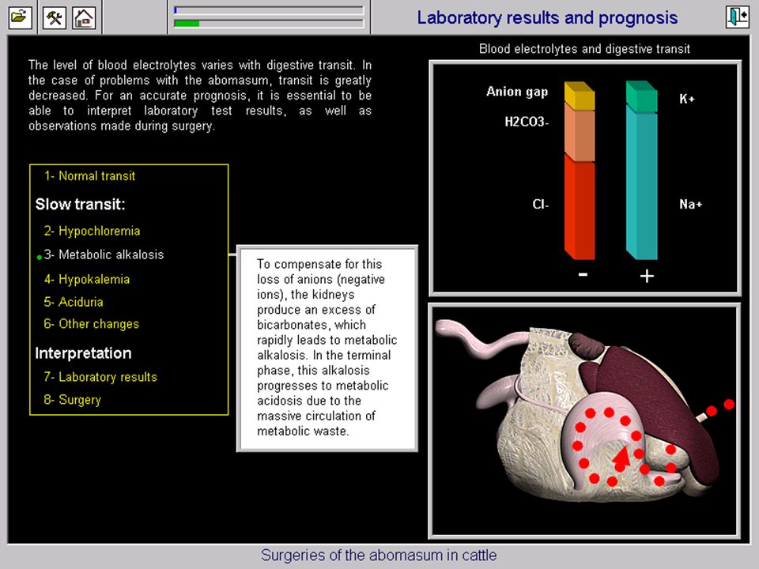759x569 pixels.
Task: Click the Na+ label
Action: point(690,204)
